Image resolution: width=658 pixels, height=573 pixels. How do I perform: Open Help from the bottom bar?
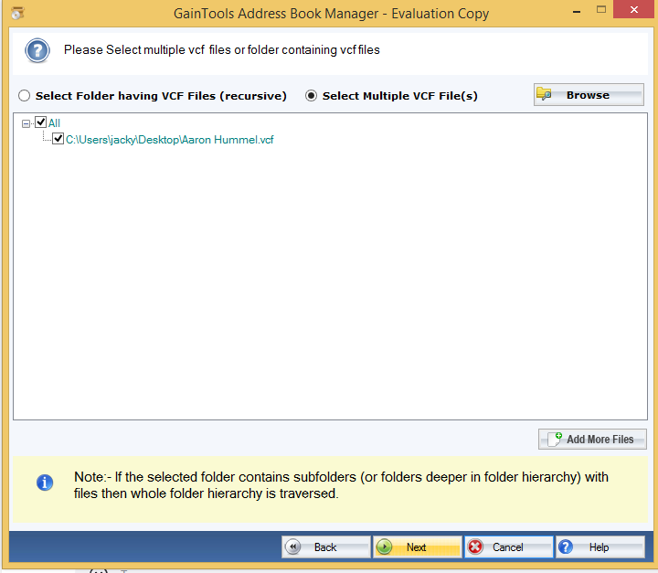point(600,547)
